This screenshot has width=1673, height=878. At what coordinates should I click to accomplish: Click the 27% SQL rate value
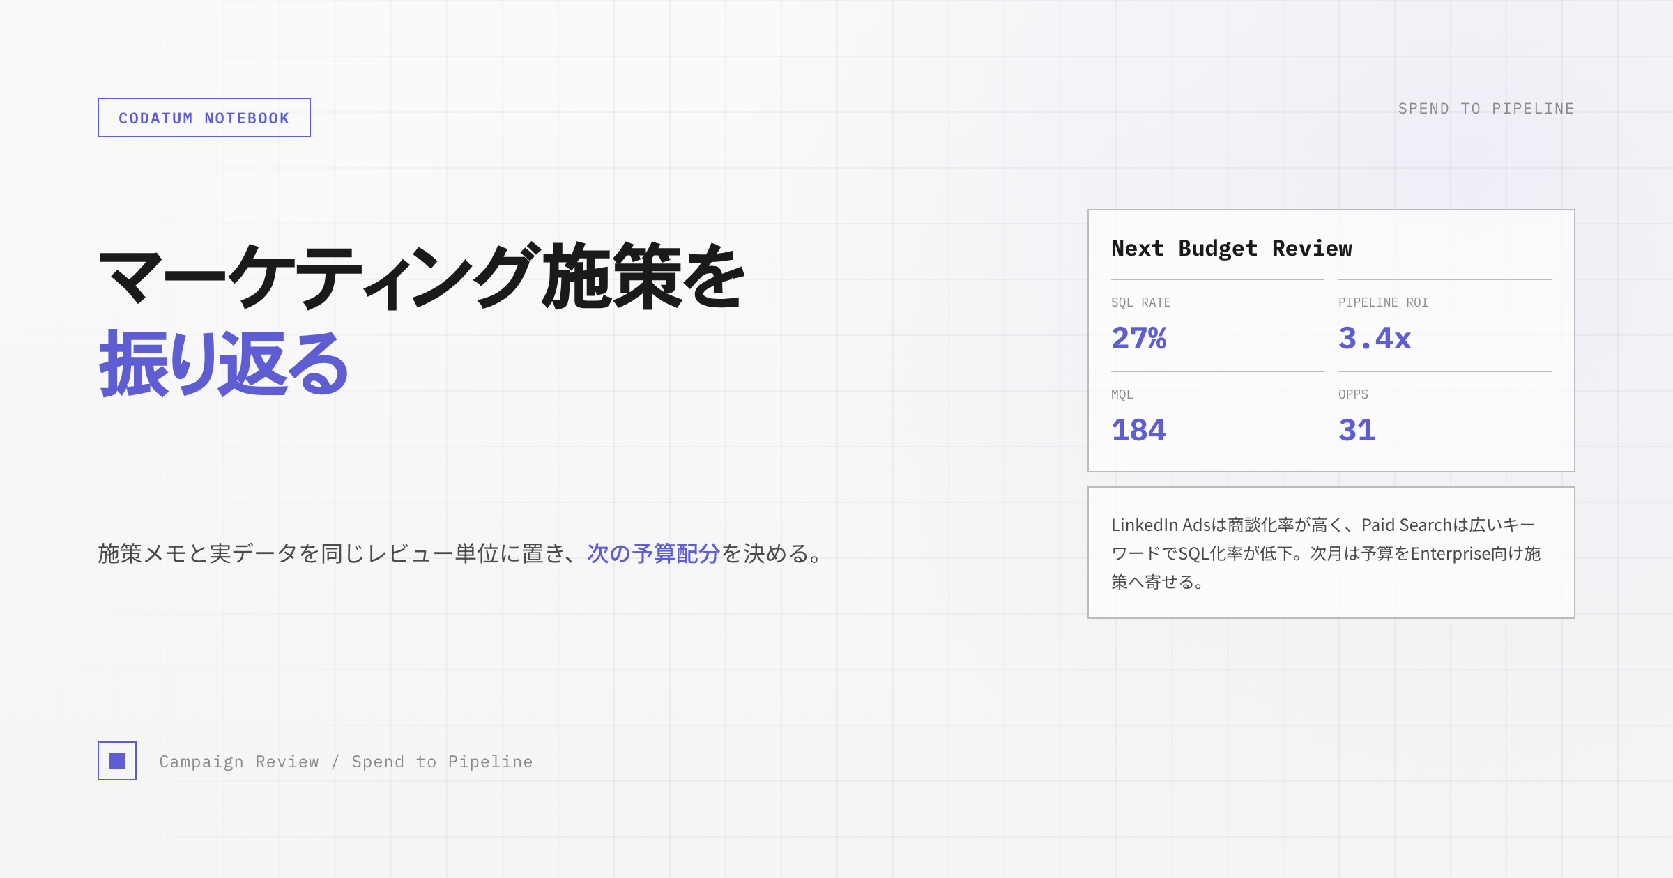(x=1139, y=339)
